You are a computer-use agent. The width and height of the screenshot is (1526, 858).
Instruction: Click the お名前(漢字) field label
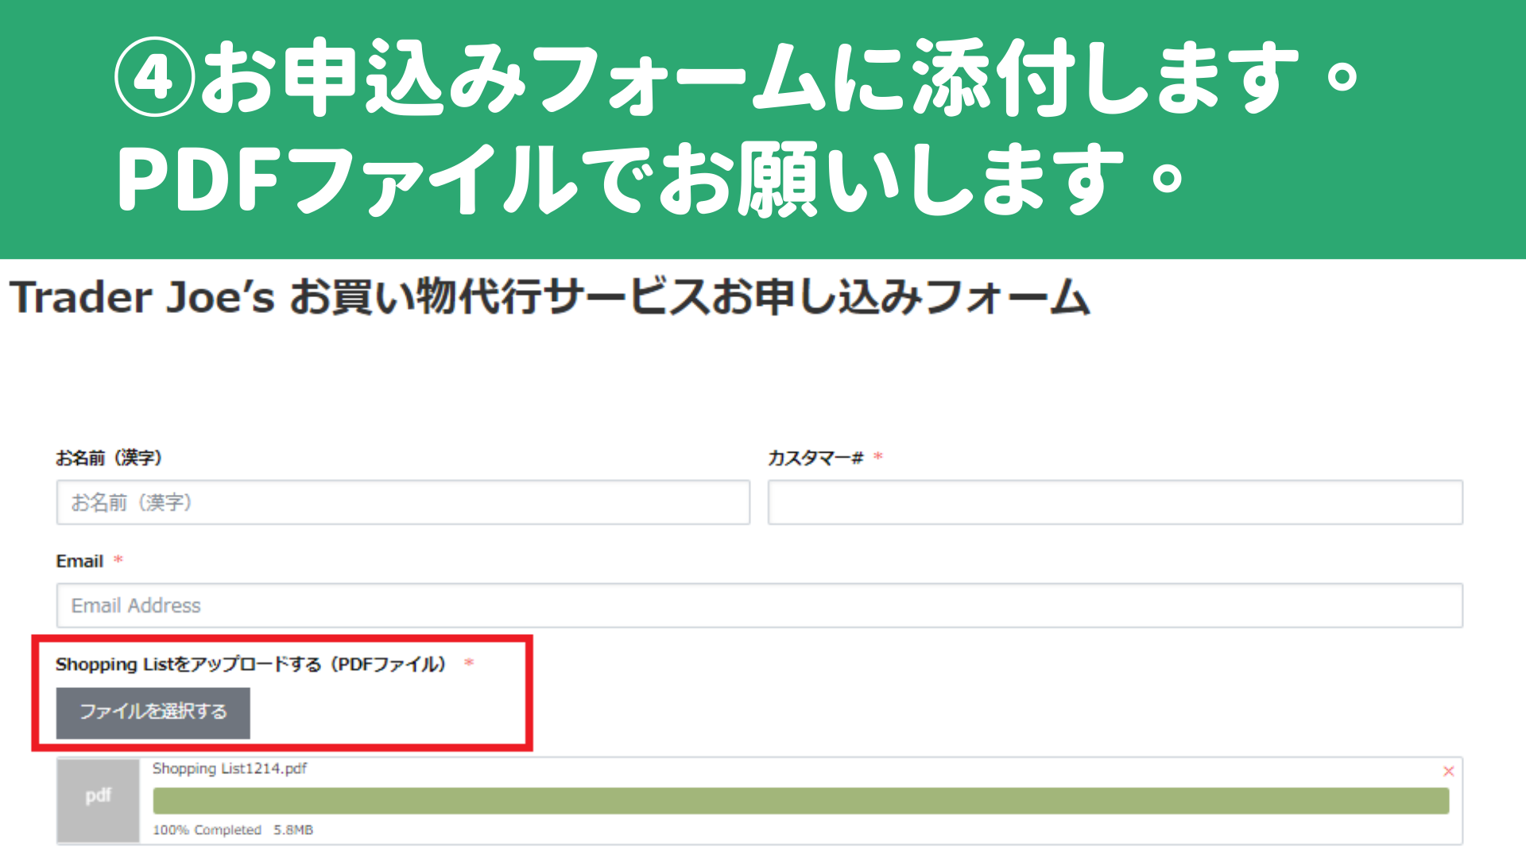(x=109, y=458)
